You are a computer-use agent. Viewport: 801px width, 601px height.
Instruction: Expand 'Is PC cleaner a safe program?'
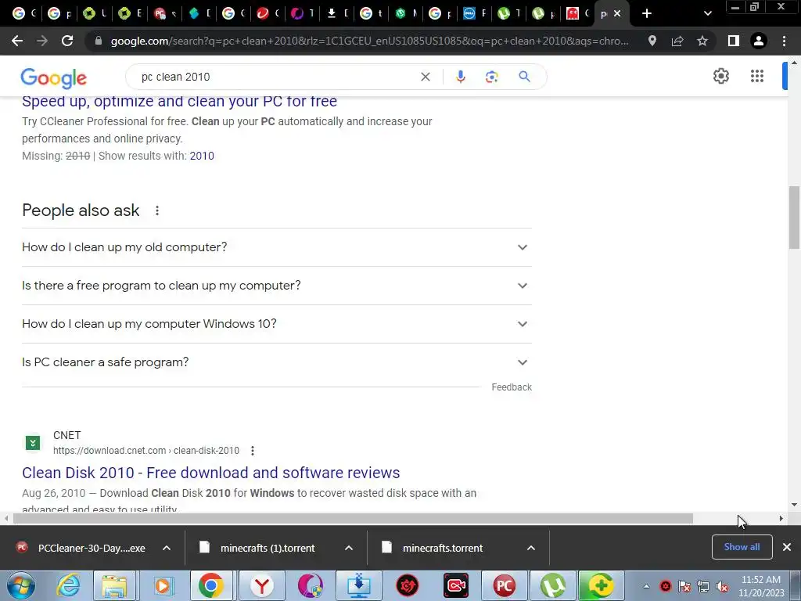(276, 362)
